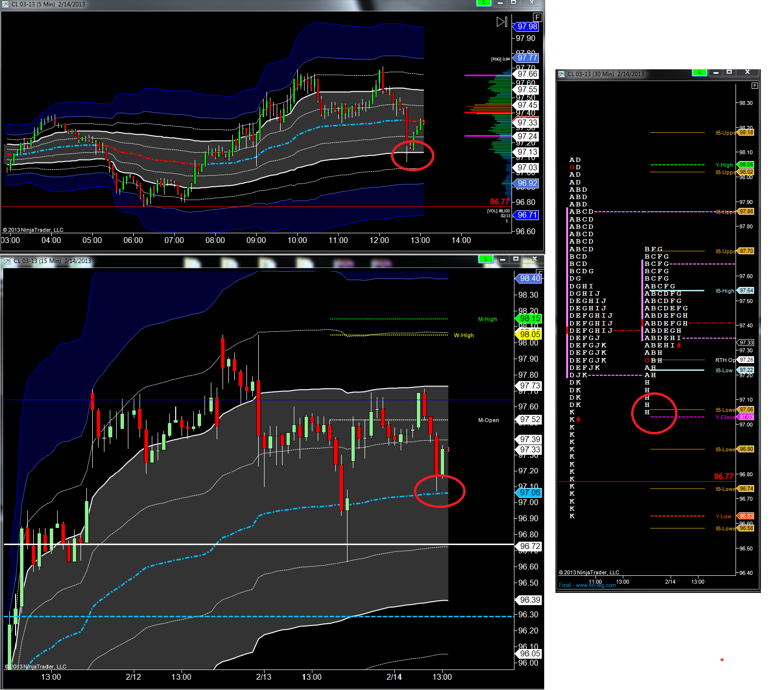Select the 98.18 IB-Upper marker in 30 Min chart
The height and width of the screenshot is (690, 778).
tap(746, 133)
